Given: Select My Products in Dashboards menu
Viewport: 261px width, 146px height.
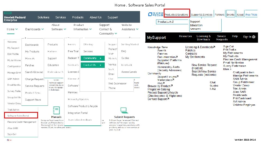Looking at the screenshot, I should click(32, 51).
